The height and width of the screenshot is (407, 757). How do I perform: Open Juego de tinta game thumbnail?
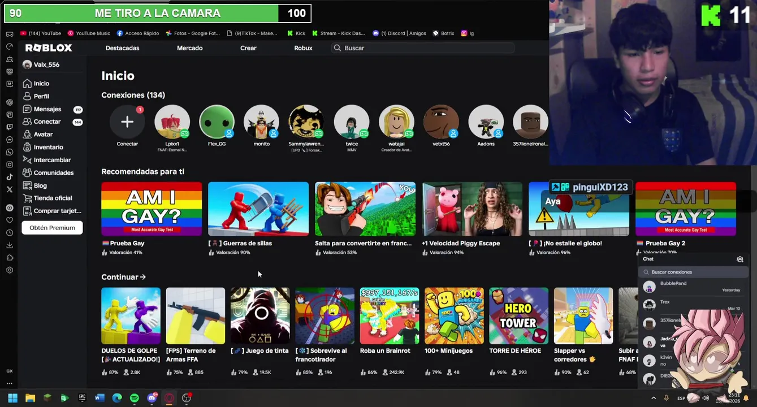tap(260, 315)
